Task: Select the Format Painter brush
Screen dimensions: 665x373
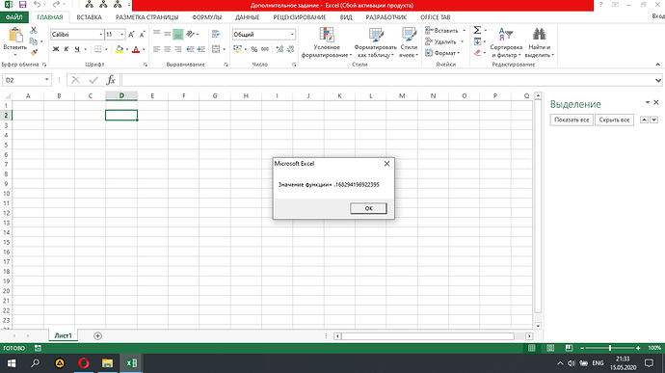Action: tap(34, 53)
